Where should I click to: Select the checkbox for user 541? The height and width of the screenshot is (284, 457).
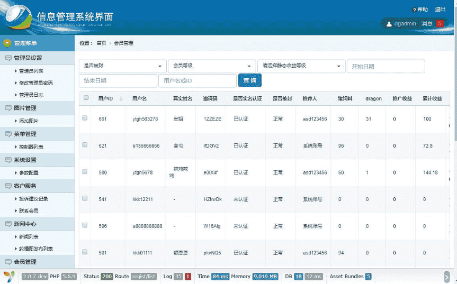click(x=85, y=198)
